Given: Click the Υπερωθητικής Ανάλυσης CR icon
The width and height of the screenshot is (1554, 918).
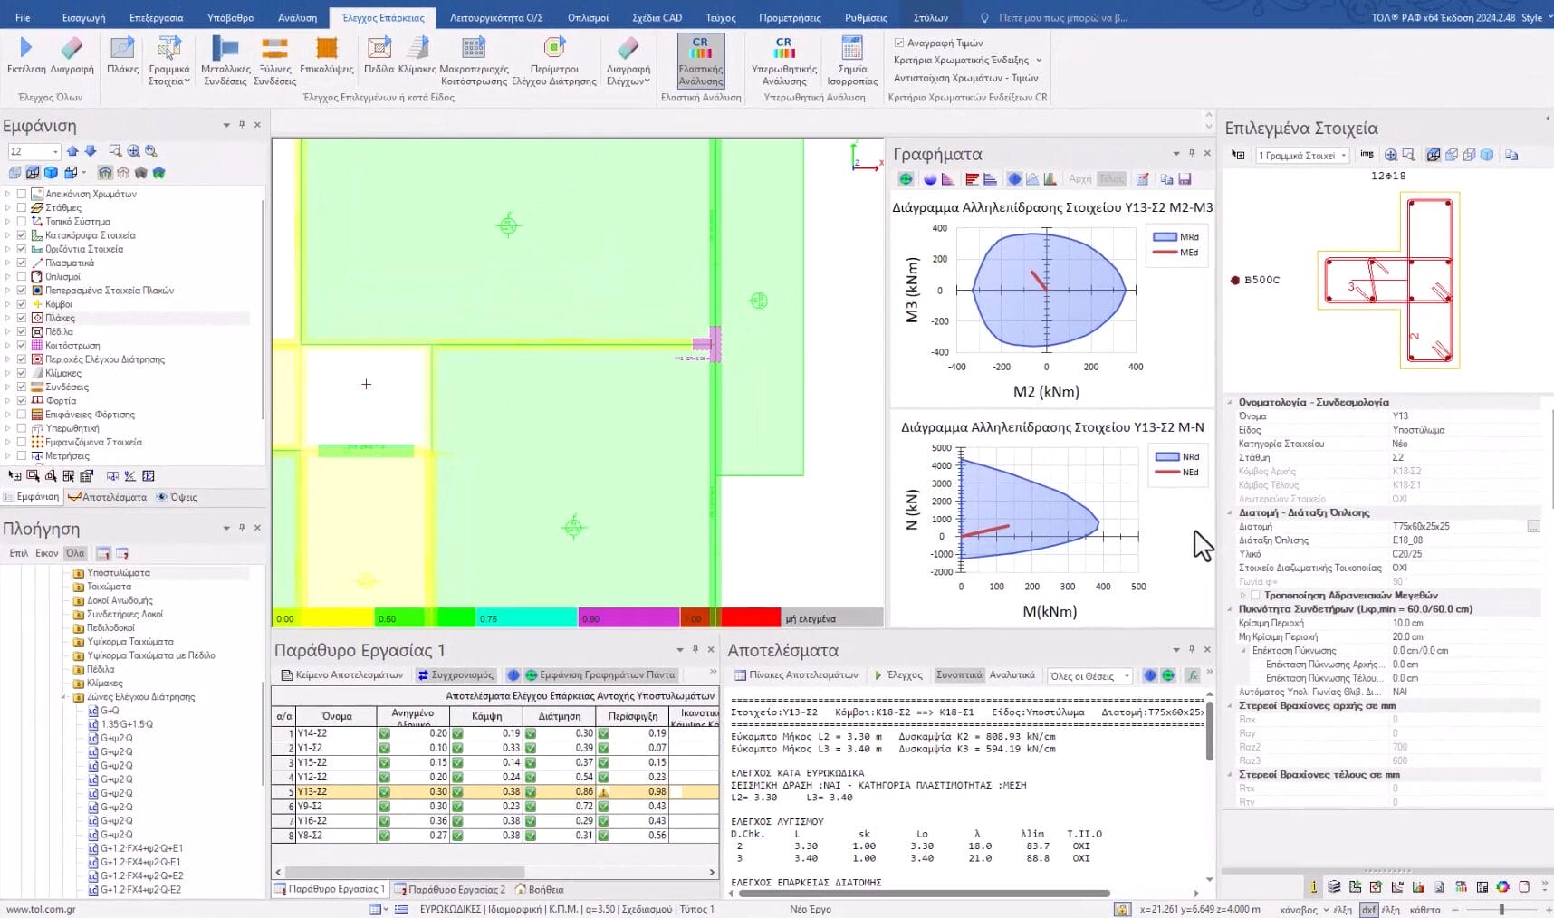Looking at the screenshot, I should 783,49.
